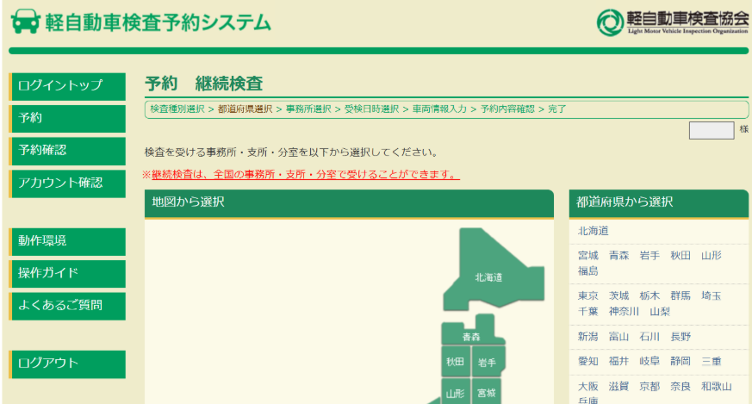Click the user name field beside 様
752x404 pixels.
pyautogui.click(x=712, y=130)
